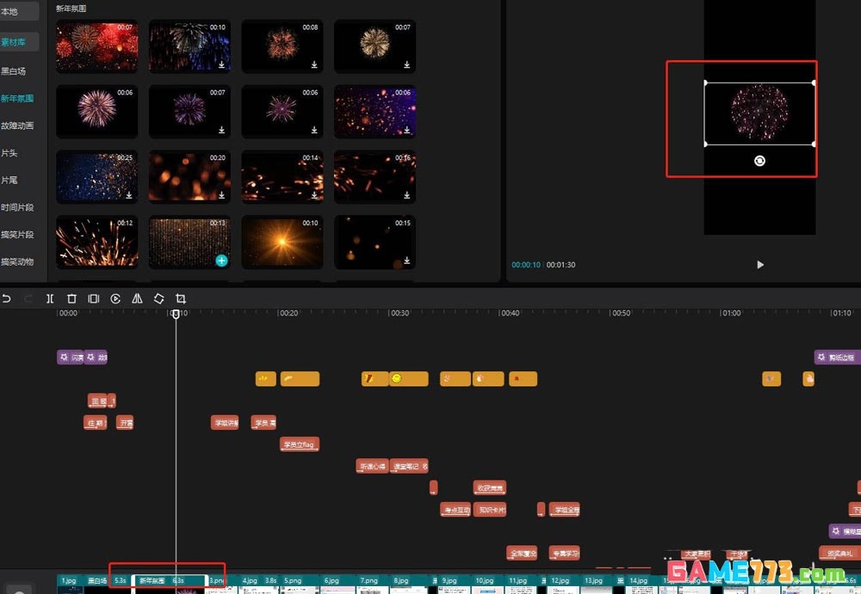Screen dimensions: 861x594
Task: Click the mirror flip icon
Action: coord(137,298)
